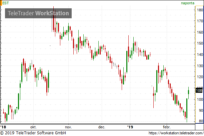Click the 100 price axis value
Screen dimensions: 204x136
point(200,99)
